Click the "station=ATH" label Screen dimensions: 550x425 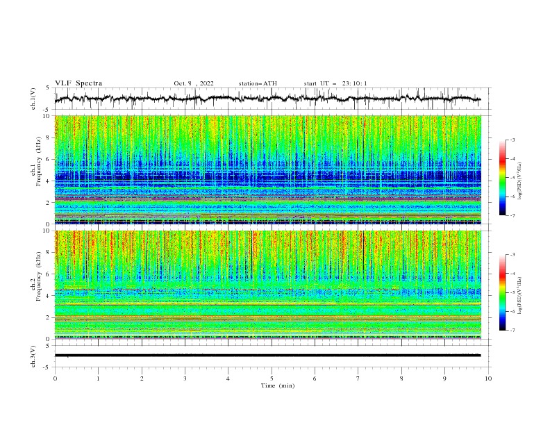(258, 83)
